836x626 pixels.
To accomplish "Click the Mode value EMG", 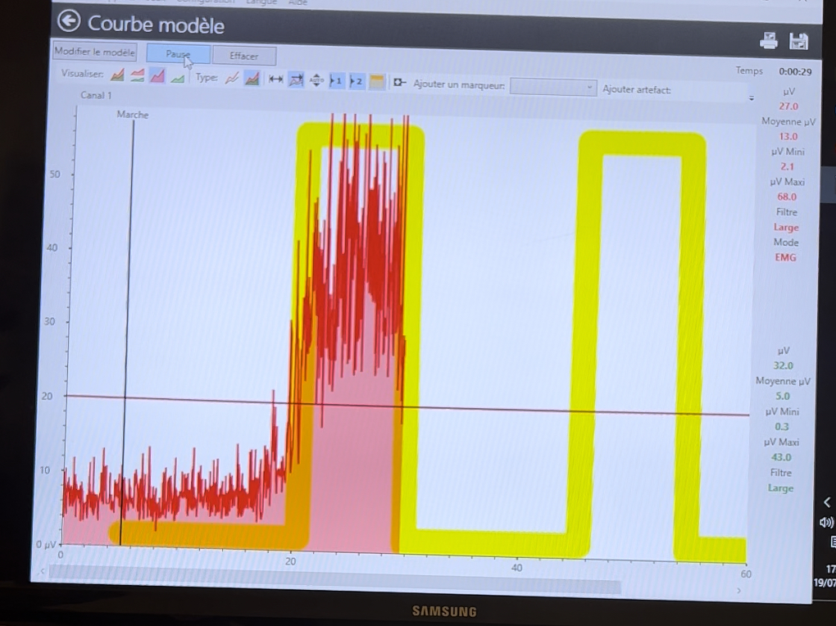I will [785, 257].
